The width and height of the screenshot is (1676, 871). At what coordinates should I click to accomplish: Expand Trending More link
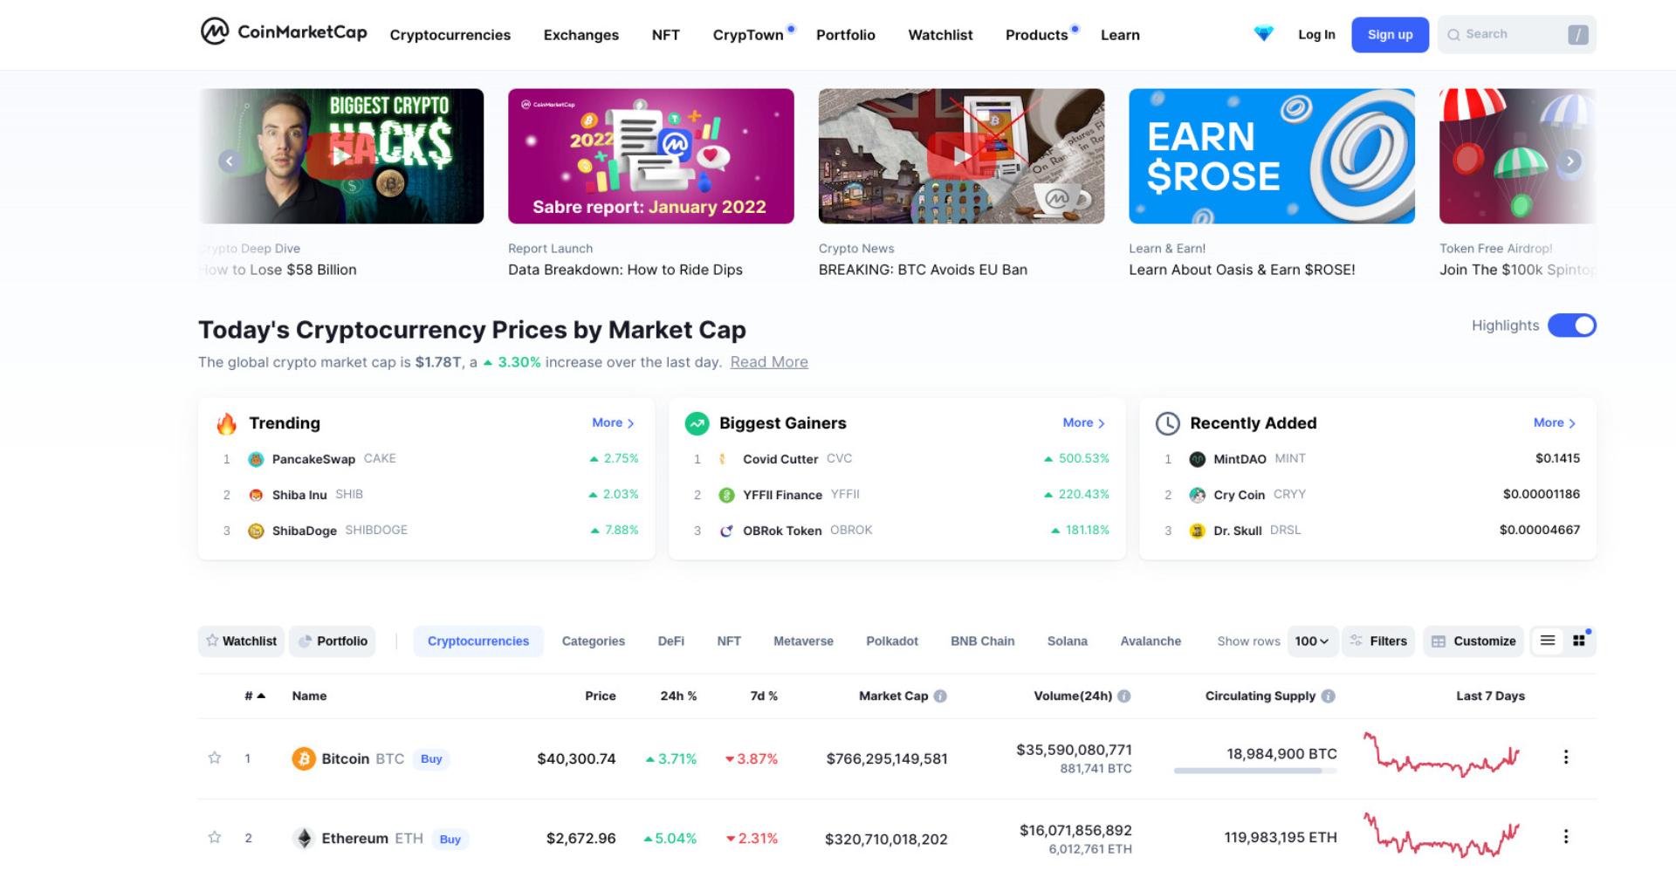[x=613, y=422]
